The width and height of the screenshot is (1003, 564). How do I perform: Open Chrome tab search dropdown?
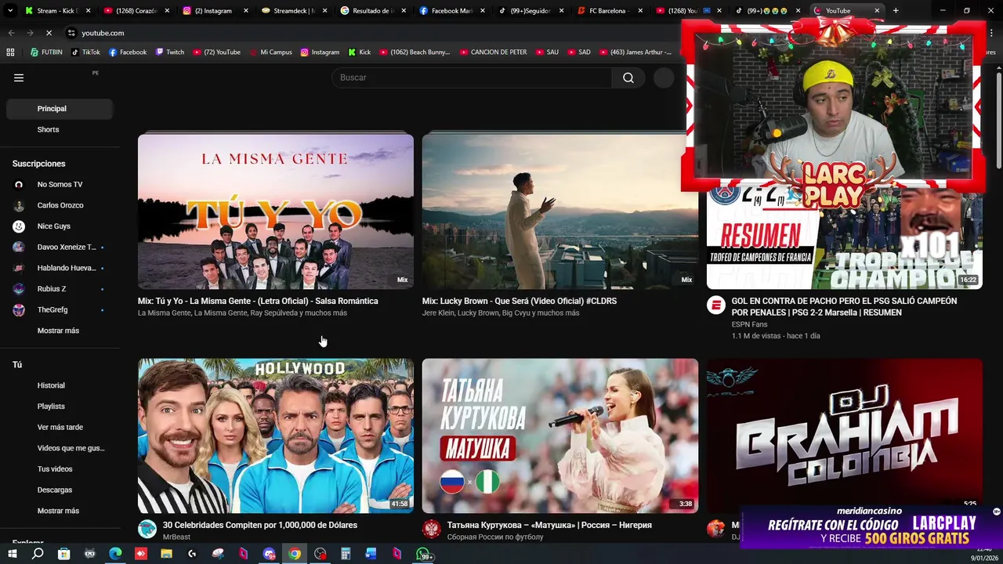click(x=10, y=11)
